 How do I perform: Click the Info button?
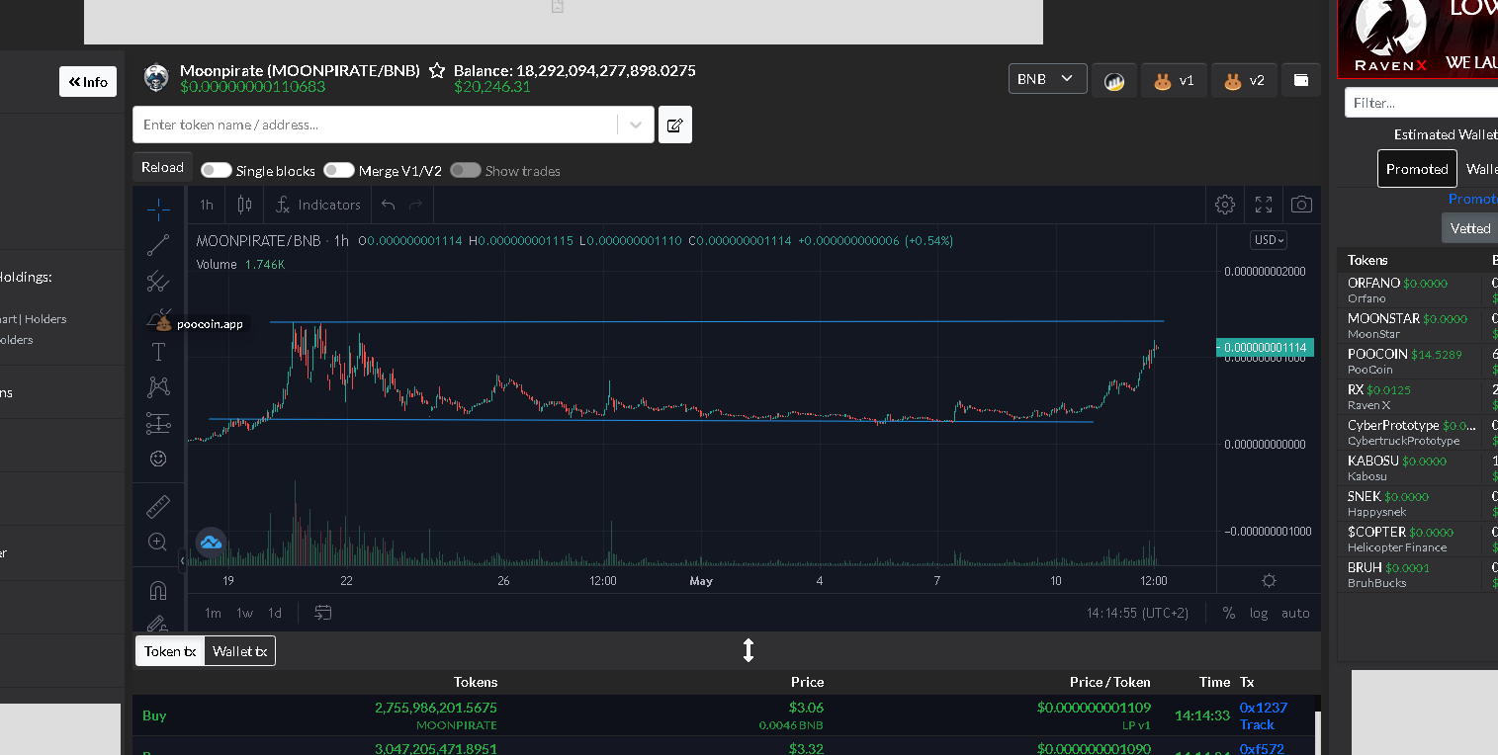click(88, 82)
